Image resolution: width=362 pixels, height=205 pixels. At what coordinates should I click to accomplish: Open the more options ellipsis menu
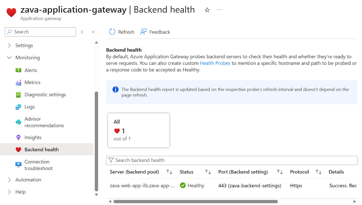pyautogui.click(x=219, y=10)
